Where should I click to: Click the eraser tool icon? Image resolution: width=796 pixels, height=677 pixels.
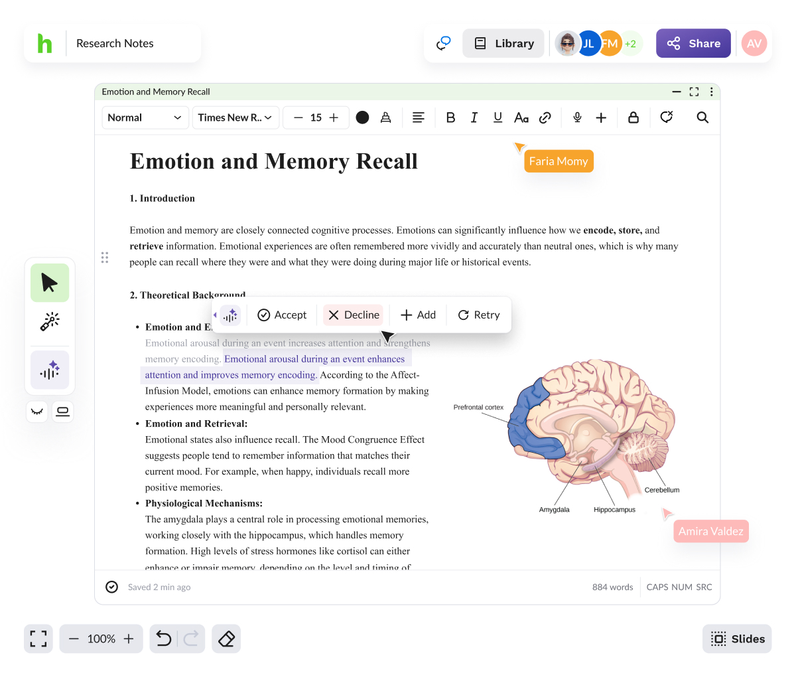(226, 639)
